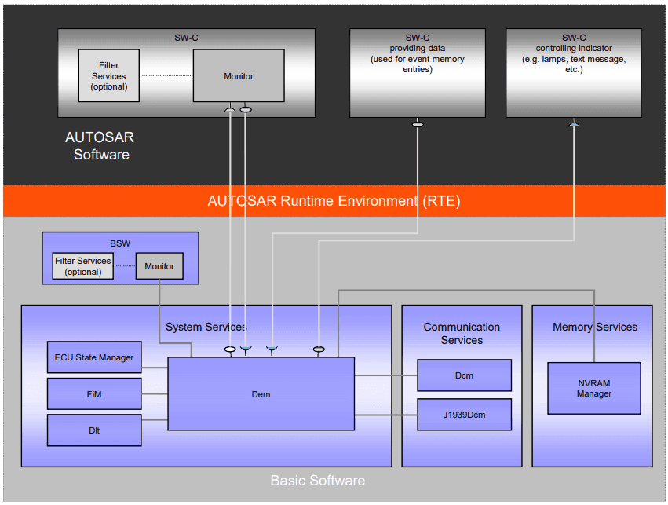Image resolution: width=668 pixels, height=505 pixels.
Task: Click the FiM block icon
Action: (94, 393)
